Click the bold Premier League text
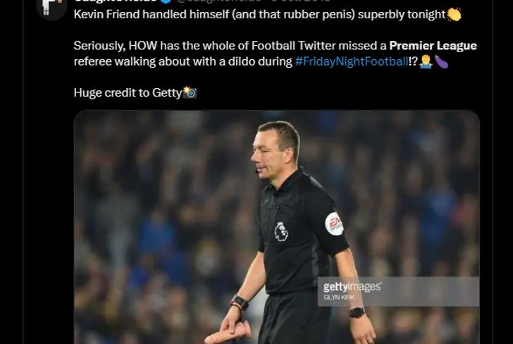This screenshot has height=344, width=513. click(x=433, y=46)
